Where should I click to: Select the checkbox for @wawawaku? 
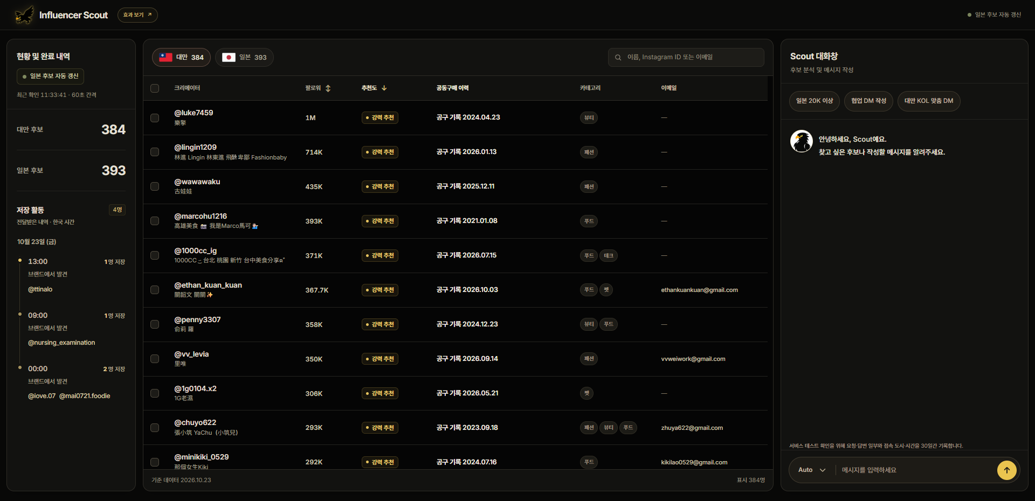pos(155,186)
